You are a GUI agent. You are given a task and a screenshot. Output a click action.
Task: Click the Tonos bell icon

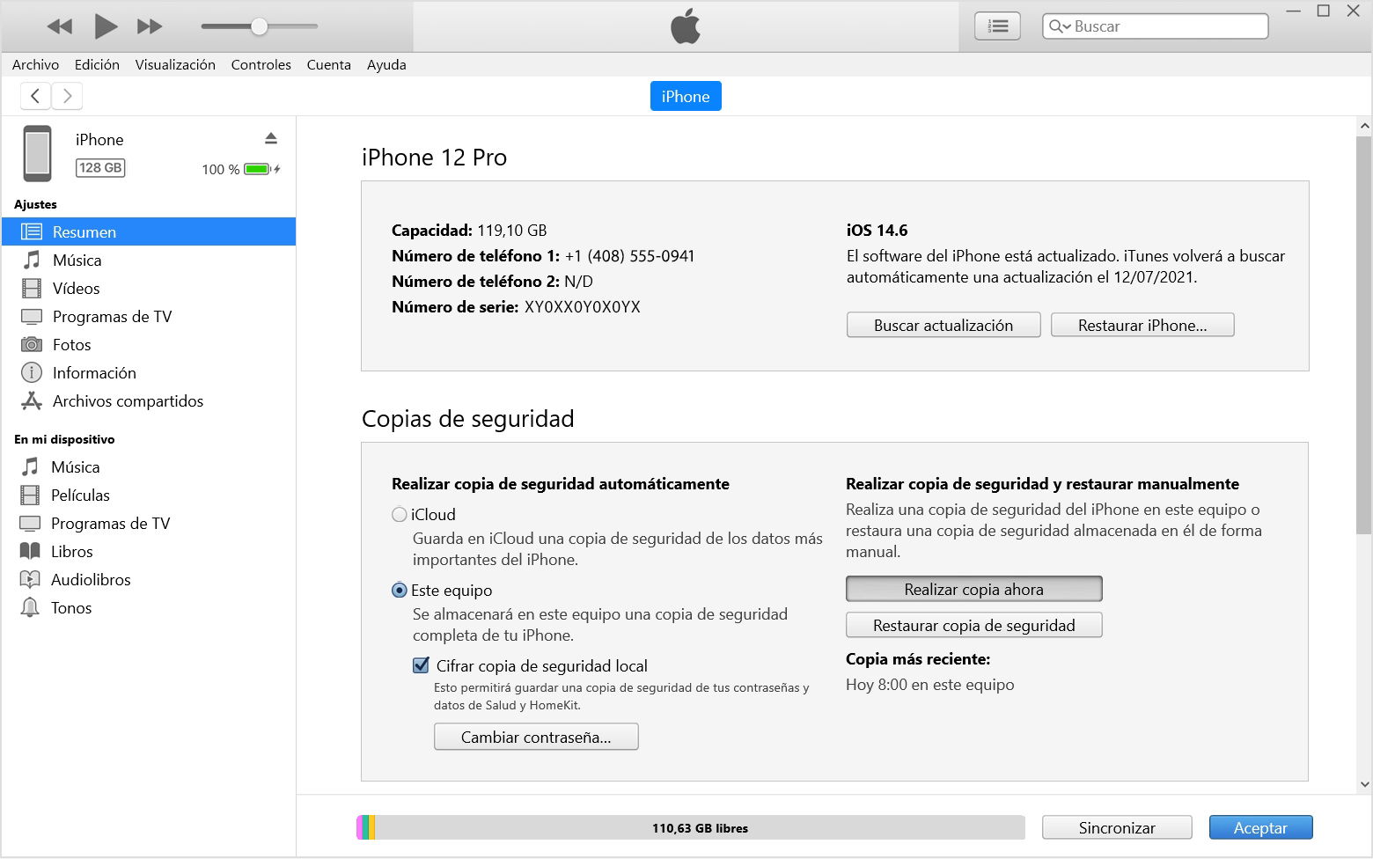coord(30,607)
